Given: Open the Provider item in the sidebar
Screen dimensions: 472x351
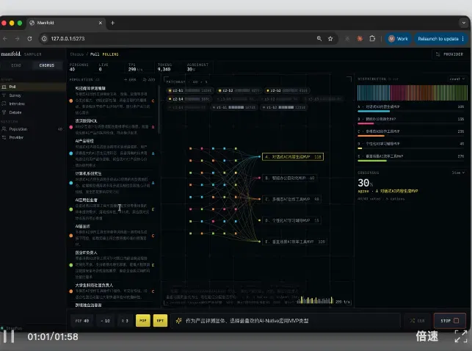Looking at the screenshot, I should pyautogui.click(x=32, y=137).
